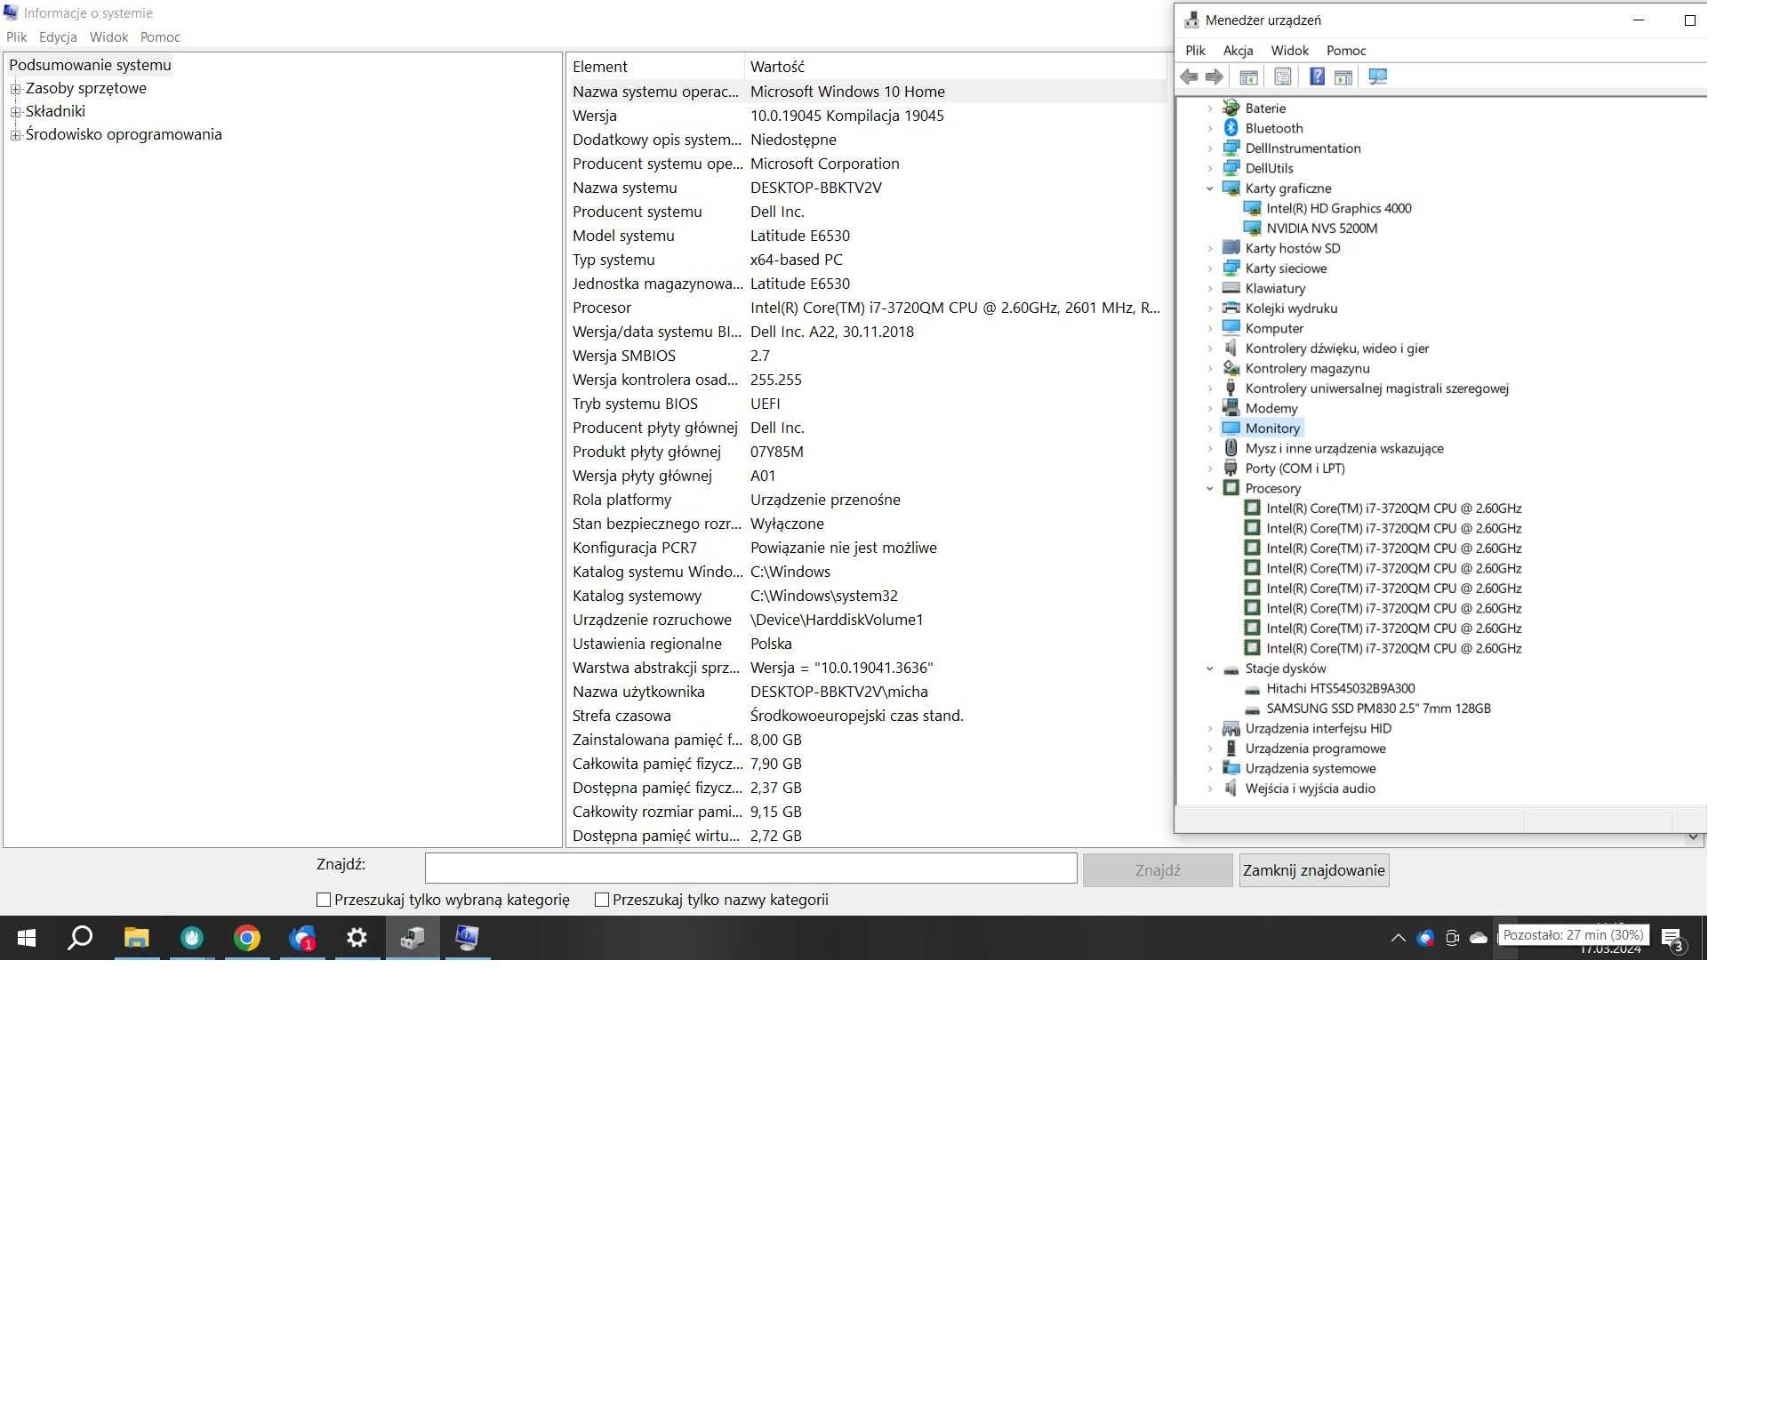Click Mysz i inne urządzenia wskazujące icon

point(1231,448)
